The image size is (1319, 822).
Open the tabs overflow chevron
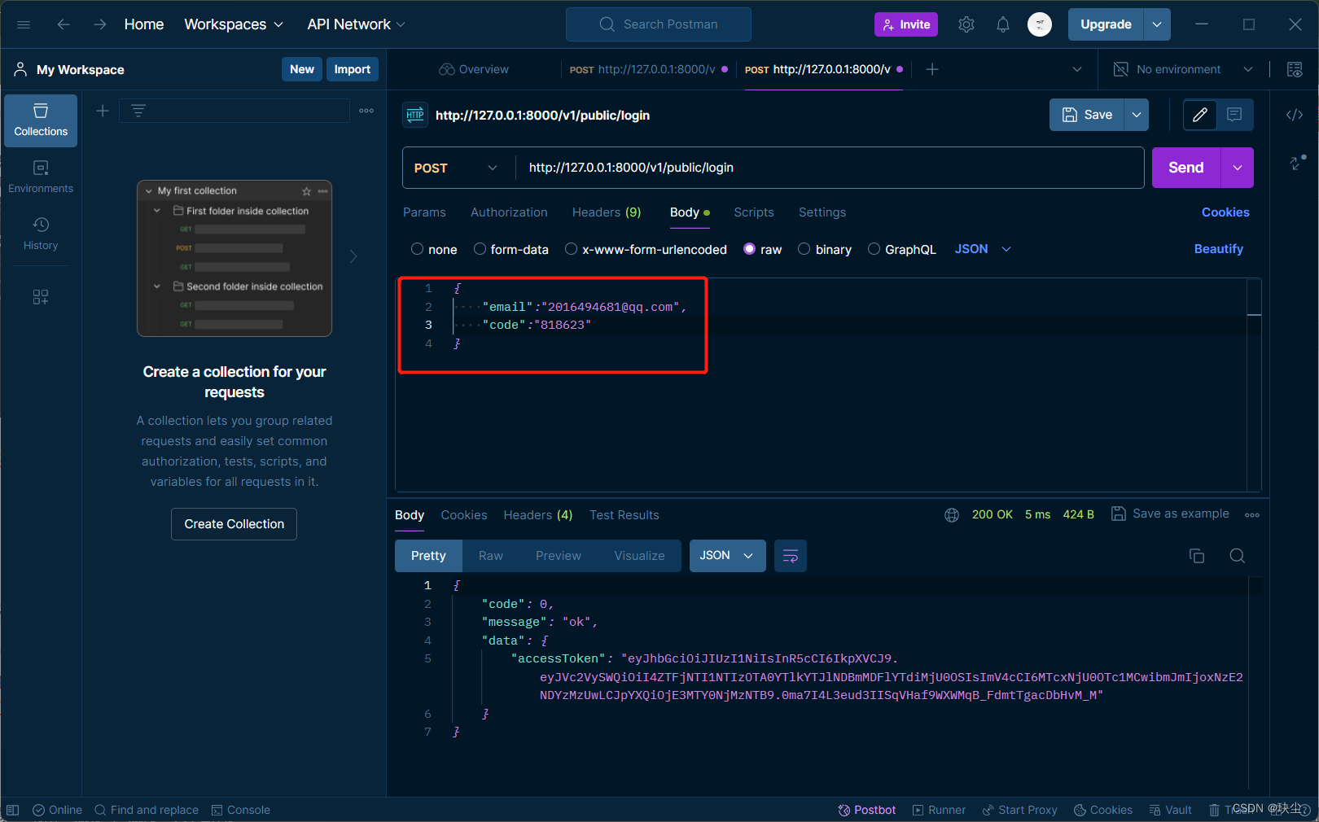(x=1077, y=69)
